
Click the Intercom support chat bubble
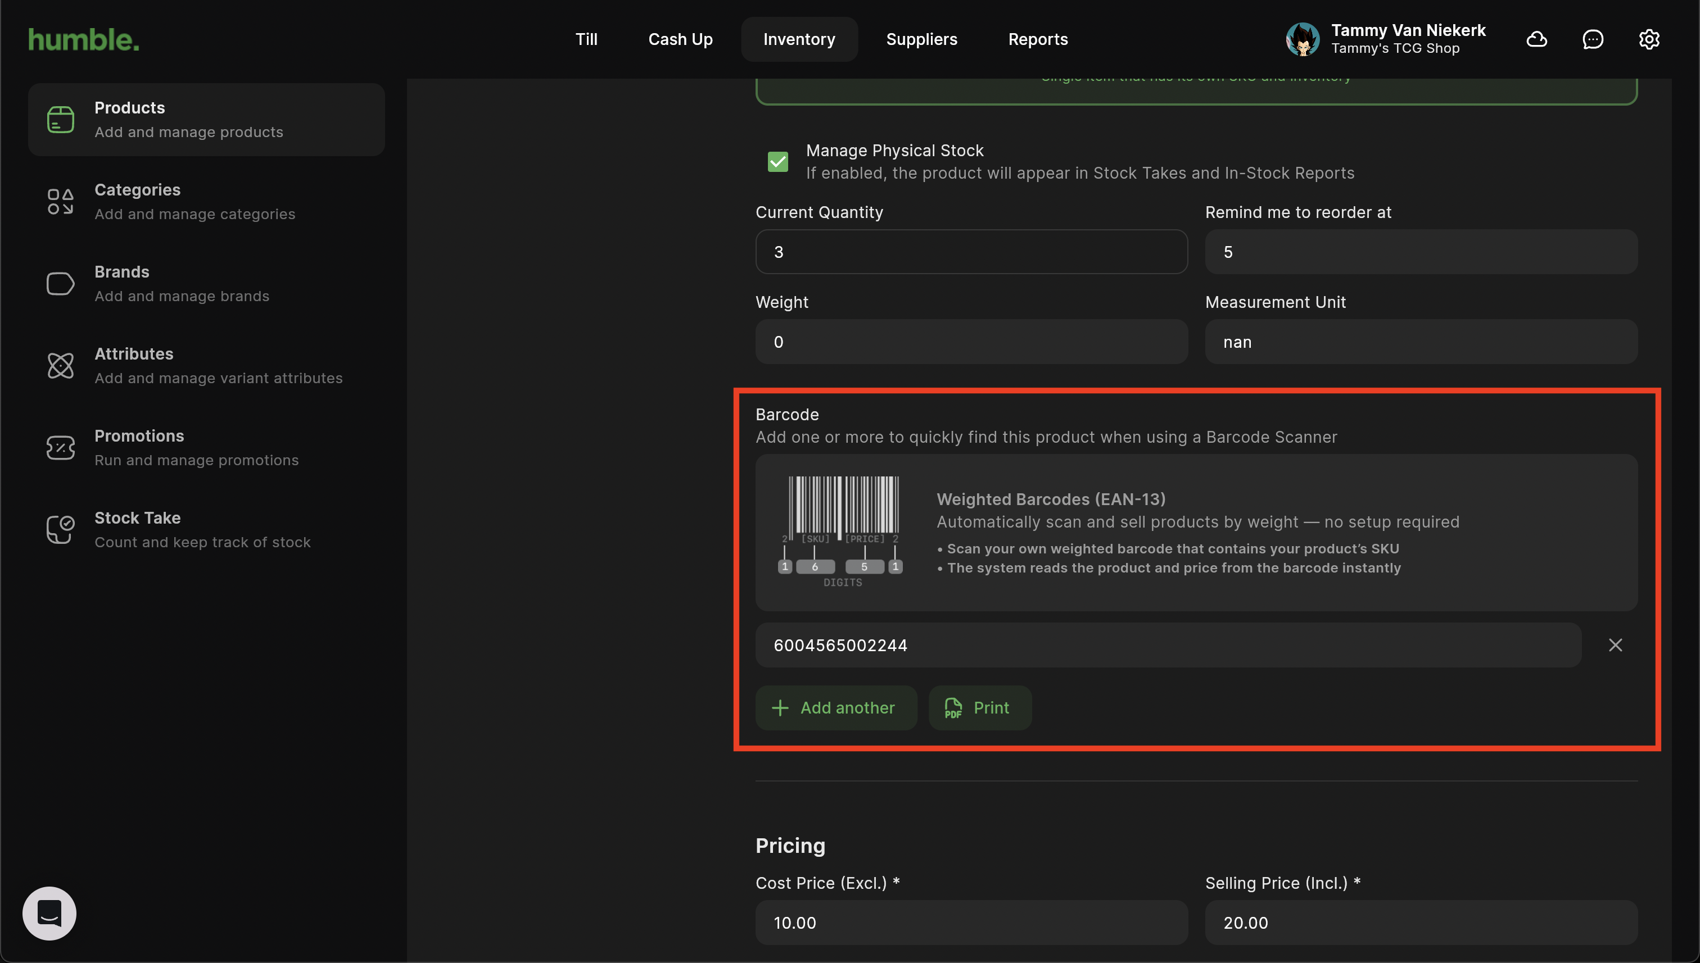[x=49, y=914]
